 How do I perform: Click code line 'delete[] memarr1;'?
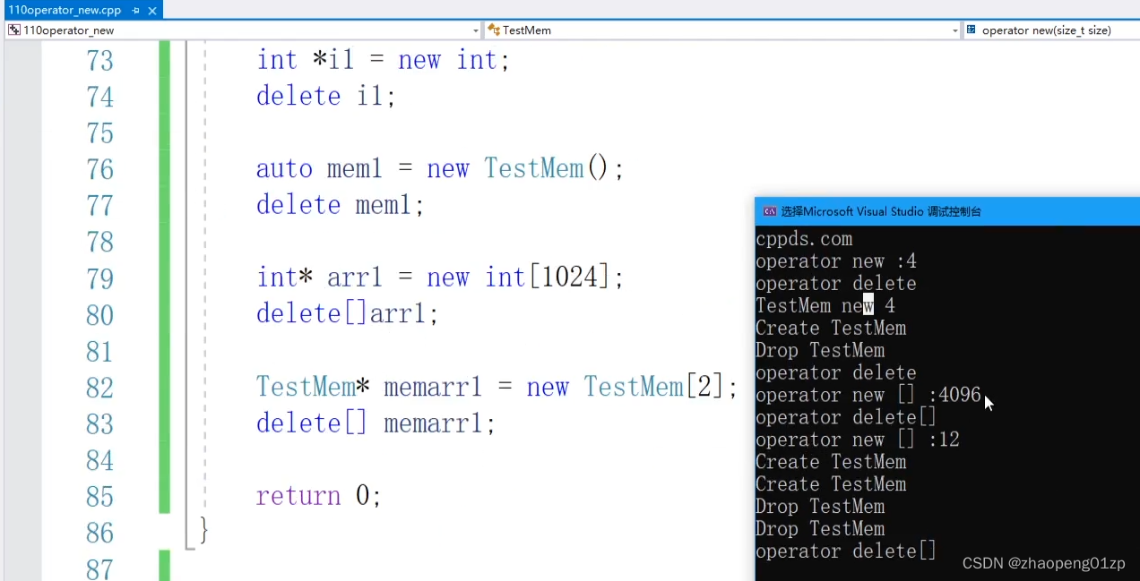click(376, 423)
